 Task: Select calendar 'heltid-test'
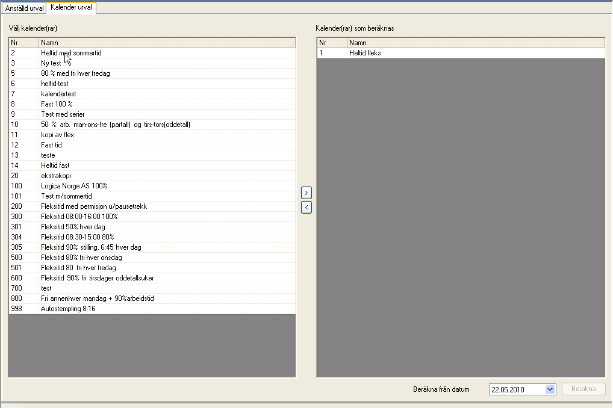point(152,83)
